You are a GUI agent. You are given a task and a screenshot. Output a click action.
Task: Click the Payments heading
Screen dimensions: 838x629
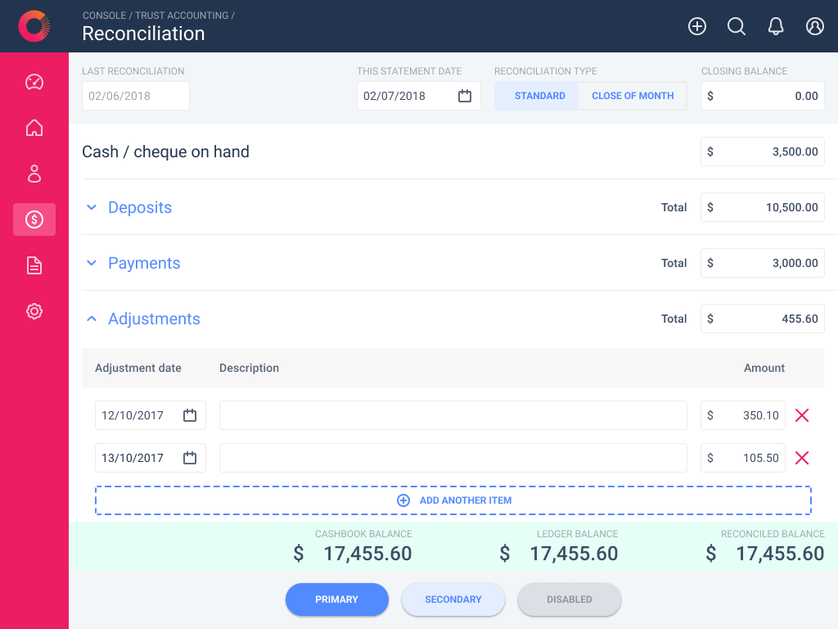(x=144, y=263)
